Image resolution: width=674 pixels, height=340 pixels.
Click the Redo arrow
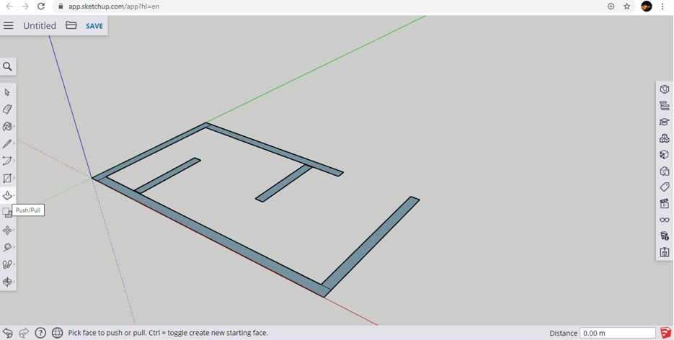click(24, 333)
